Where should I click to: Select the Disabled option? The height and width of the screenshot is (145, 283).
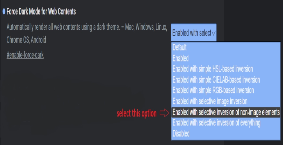click(181, 133)
